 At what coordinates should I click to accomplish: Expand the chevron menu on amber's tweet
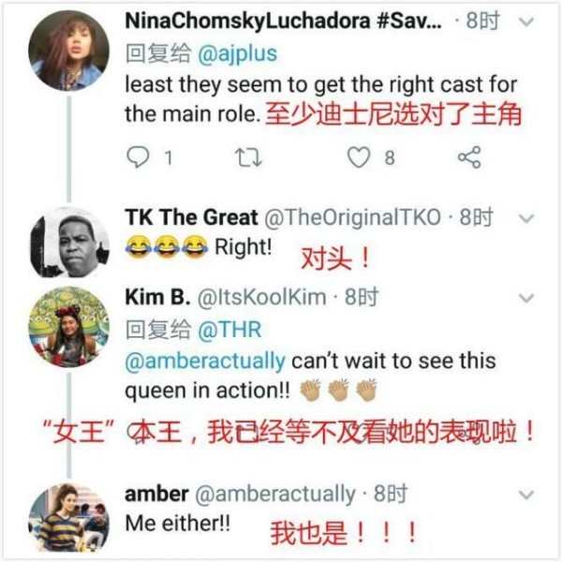525,495
